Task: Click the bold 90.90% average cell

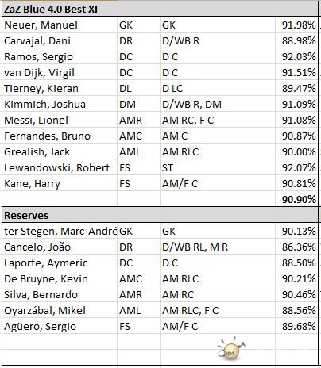Action: pos(296,199)
